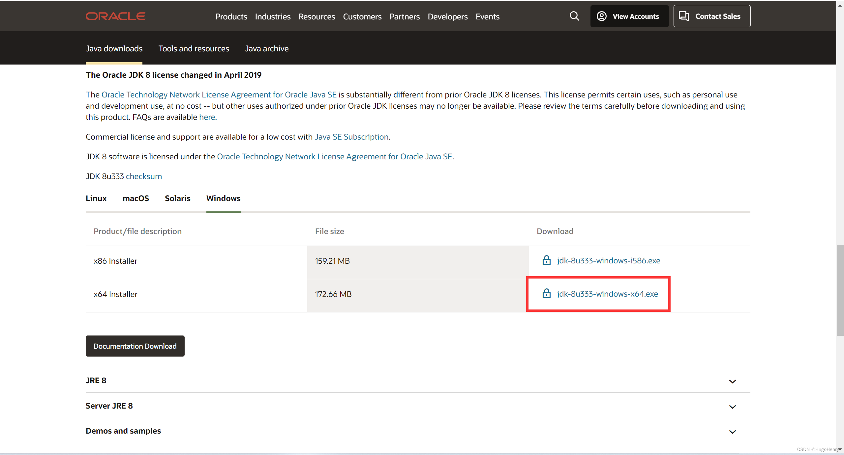Expand the Server JRE 8 section

coord(732,407)
